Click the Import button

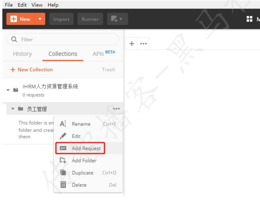coord(61,19)
